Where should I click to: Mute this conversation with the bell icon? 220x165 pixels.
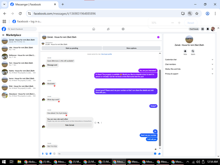(185, 51)
